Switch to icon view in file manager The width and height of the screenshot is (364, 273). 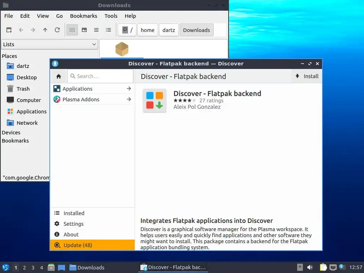pos(72,30)
